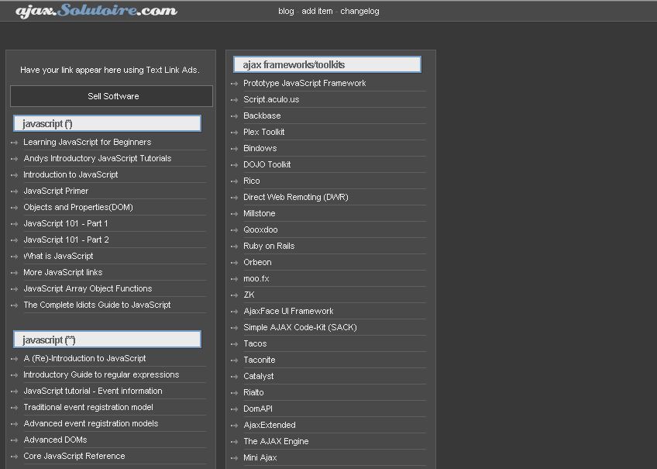657x469 pixels.
Task: Open Direct Web Remoting (DWR) link
Action: point(296,198)
